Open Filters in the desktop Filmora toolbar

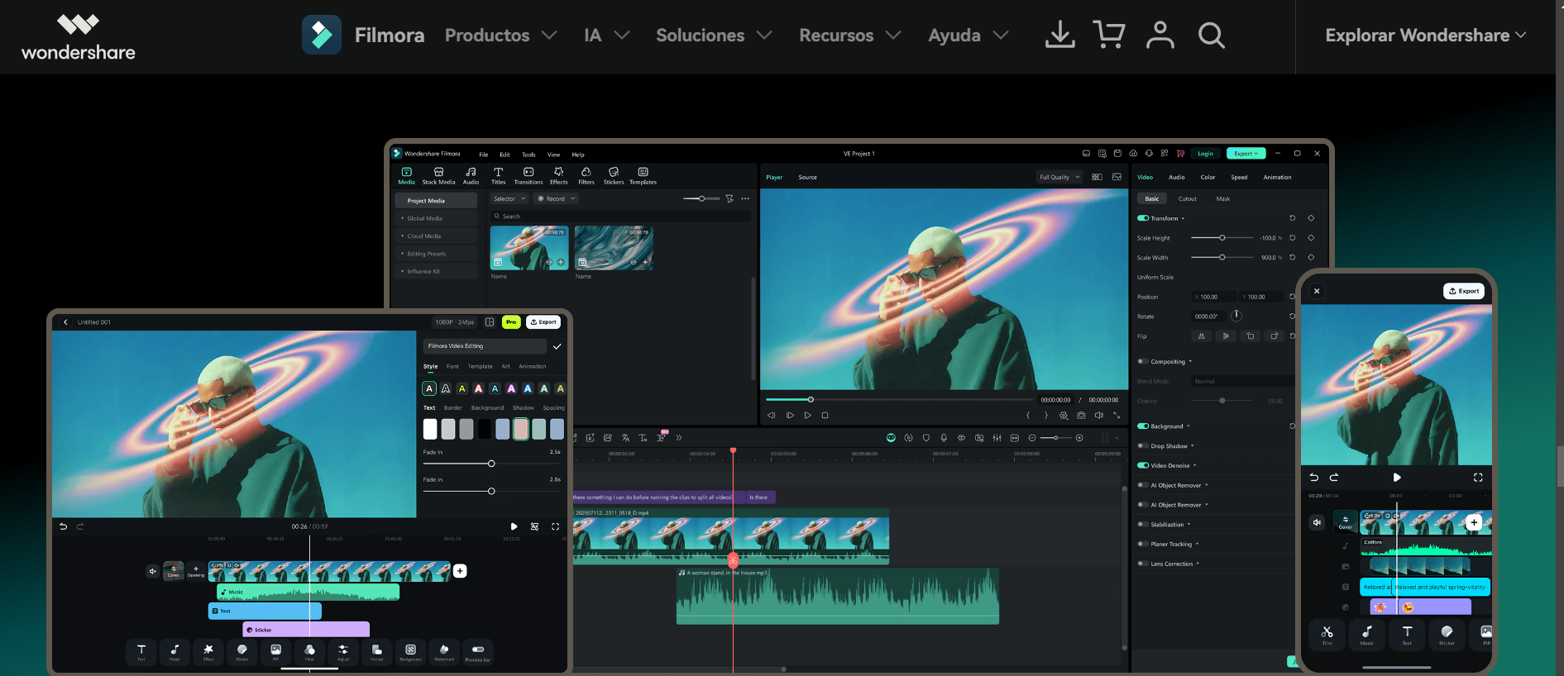[586, 176]
